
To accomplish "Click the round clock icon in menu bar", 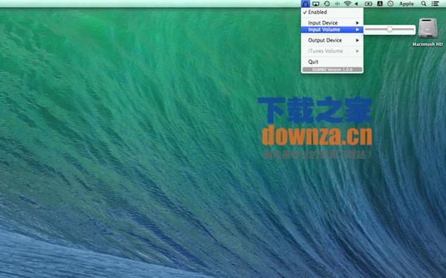I will [390, 4].
